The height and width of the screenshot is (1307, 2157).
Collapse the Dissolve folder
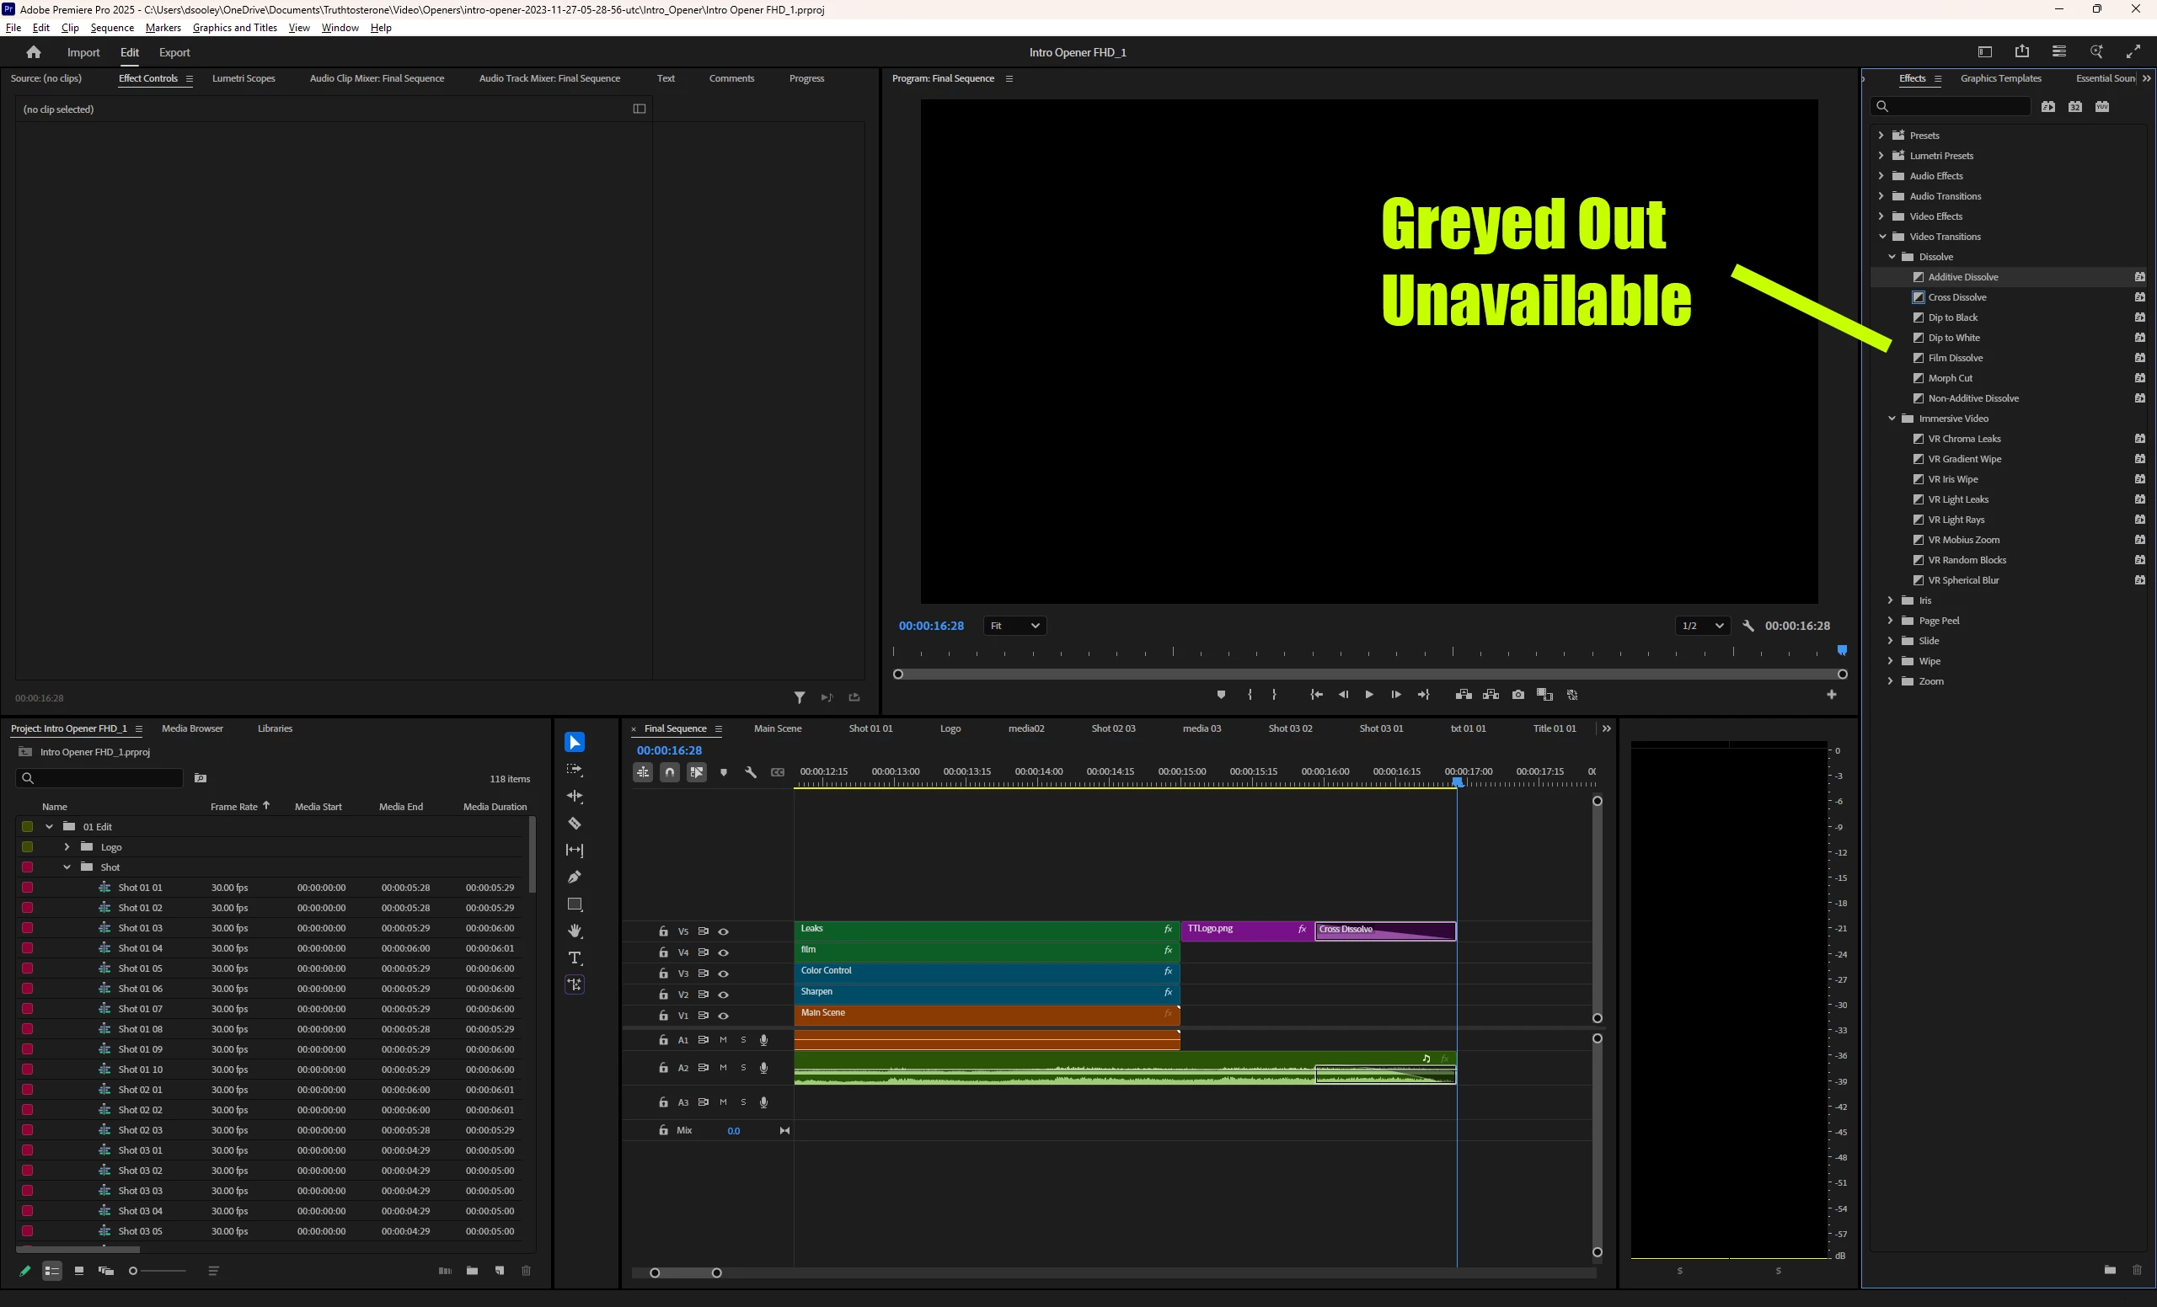(x=1892, y=257)
